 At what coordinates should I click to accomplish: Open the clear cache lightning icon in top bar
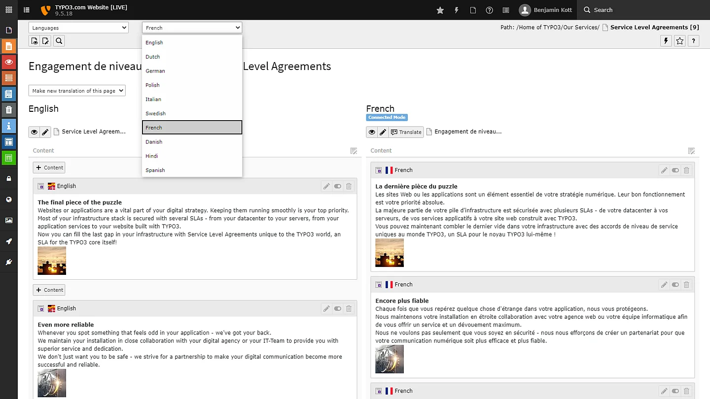(x=457, y=10)
